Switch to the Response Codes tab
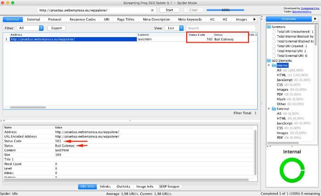321x196 pixels. tap(83, 19)
